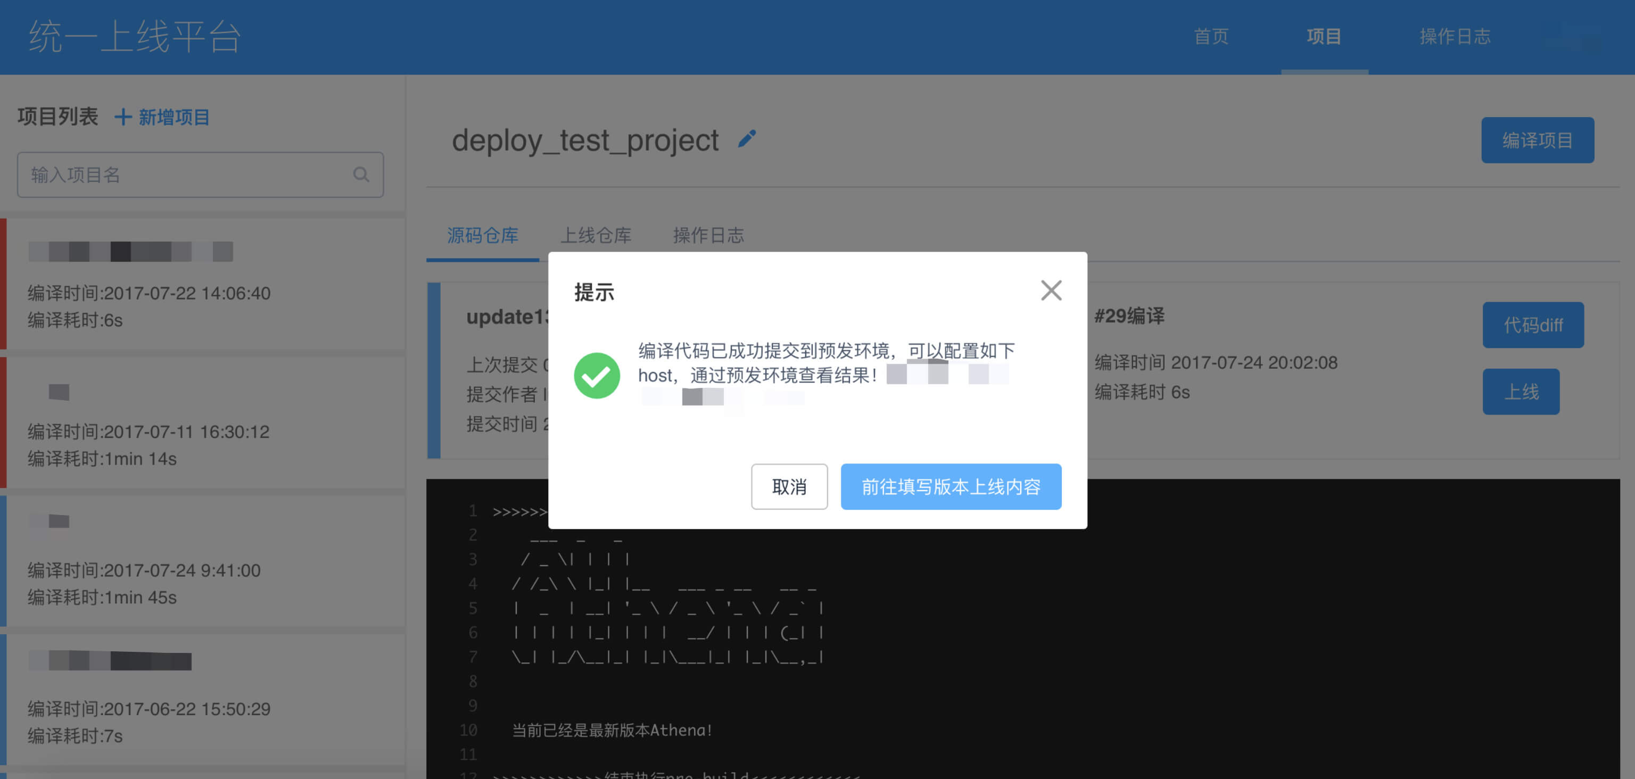Click 前往填写版本上线内容 button
Viewport: 1635px width, 779px height.
950,486
